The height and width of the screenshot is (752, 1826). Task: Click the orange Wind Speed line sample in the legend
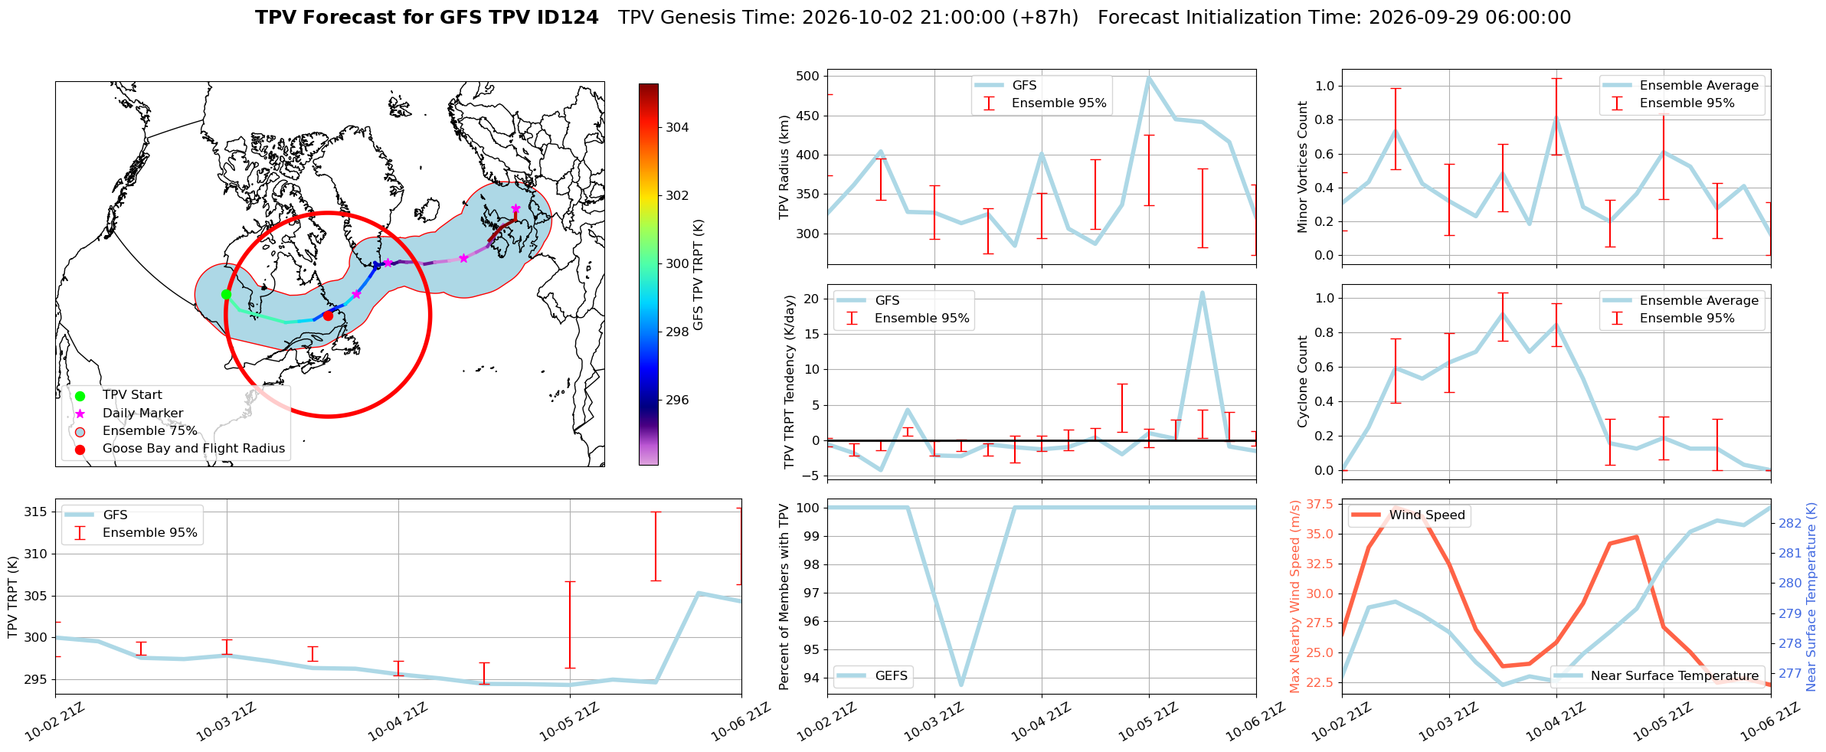tap(1366, 515)
